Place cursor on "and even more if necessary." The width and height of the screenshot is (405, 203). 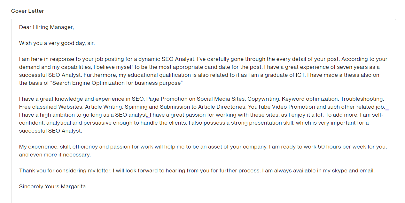[x=55, y=155]
